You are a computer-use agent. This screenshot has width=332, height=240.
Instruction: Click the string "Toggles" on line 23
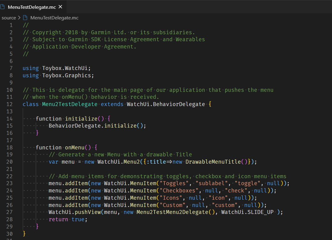[x=174, y=183]
